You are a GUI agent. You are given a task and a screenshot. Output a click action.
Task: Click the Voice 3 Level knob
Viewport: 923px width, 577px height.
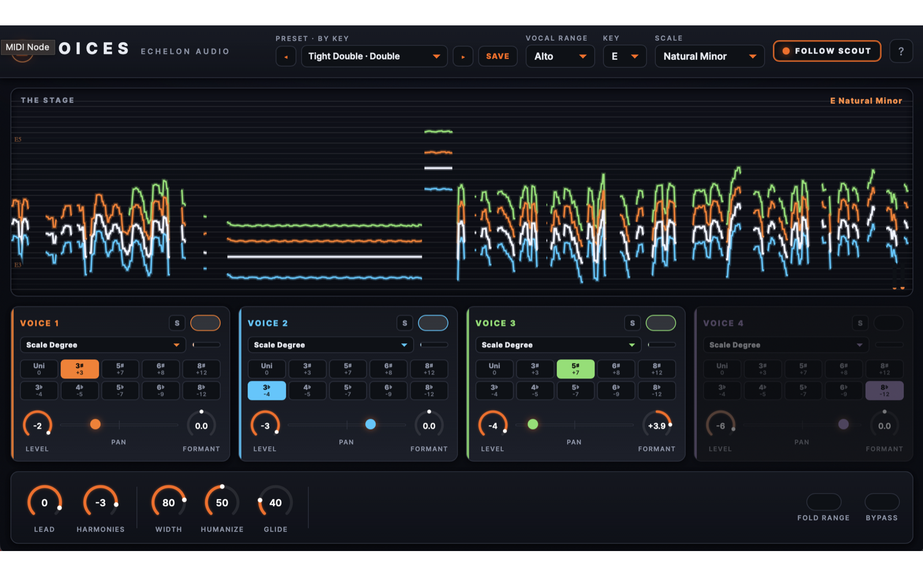493,426
